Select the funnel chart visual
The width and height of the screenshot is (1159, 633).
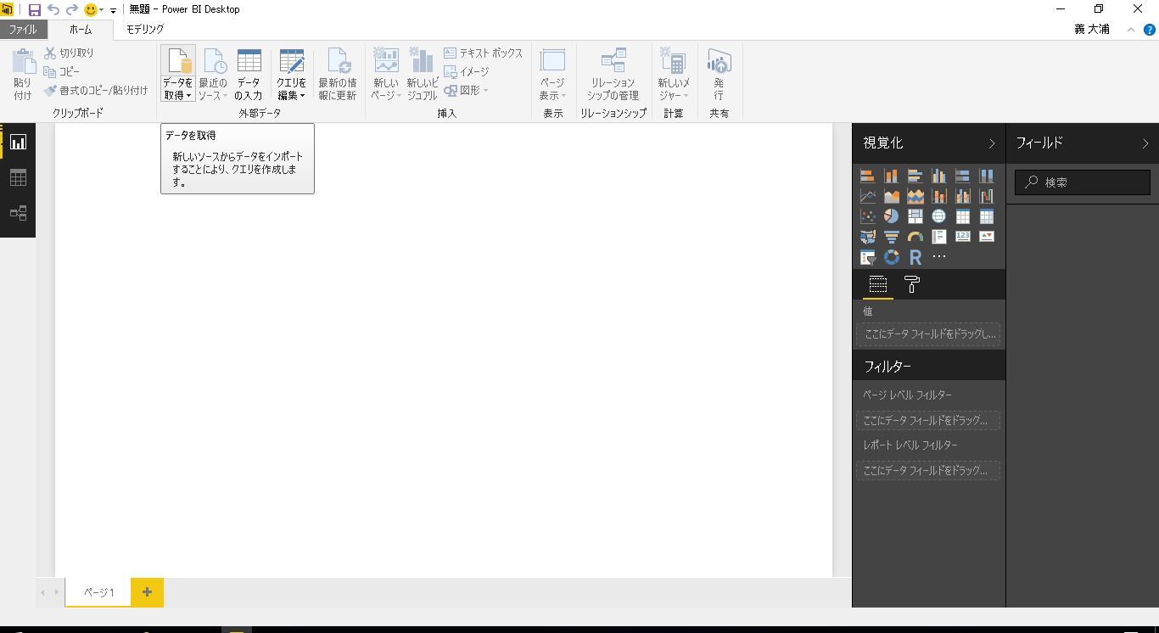click(x=891, y=237)
